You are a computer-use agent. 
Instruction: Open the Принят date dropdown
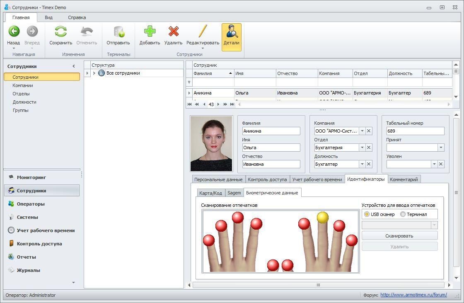pos(440,148)
